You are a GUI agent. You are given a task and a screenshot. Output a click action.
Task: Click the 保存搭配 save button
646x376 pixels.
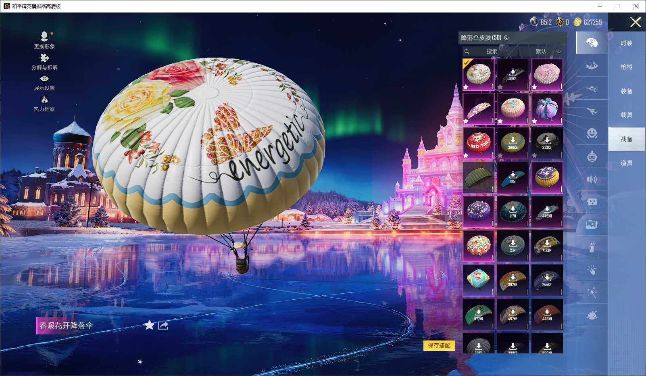439,346
